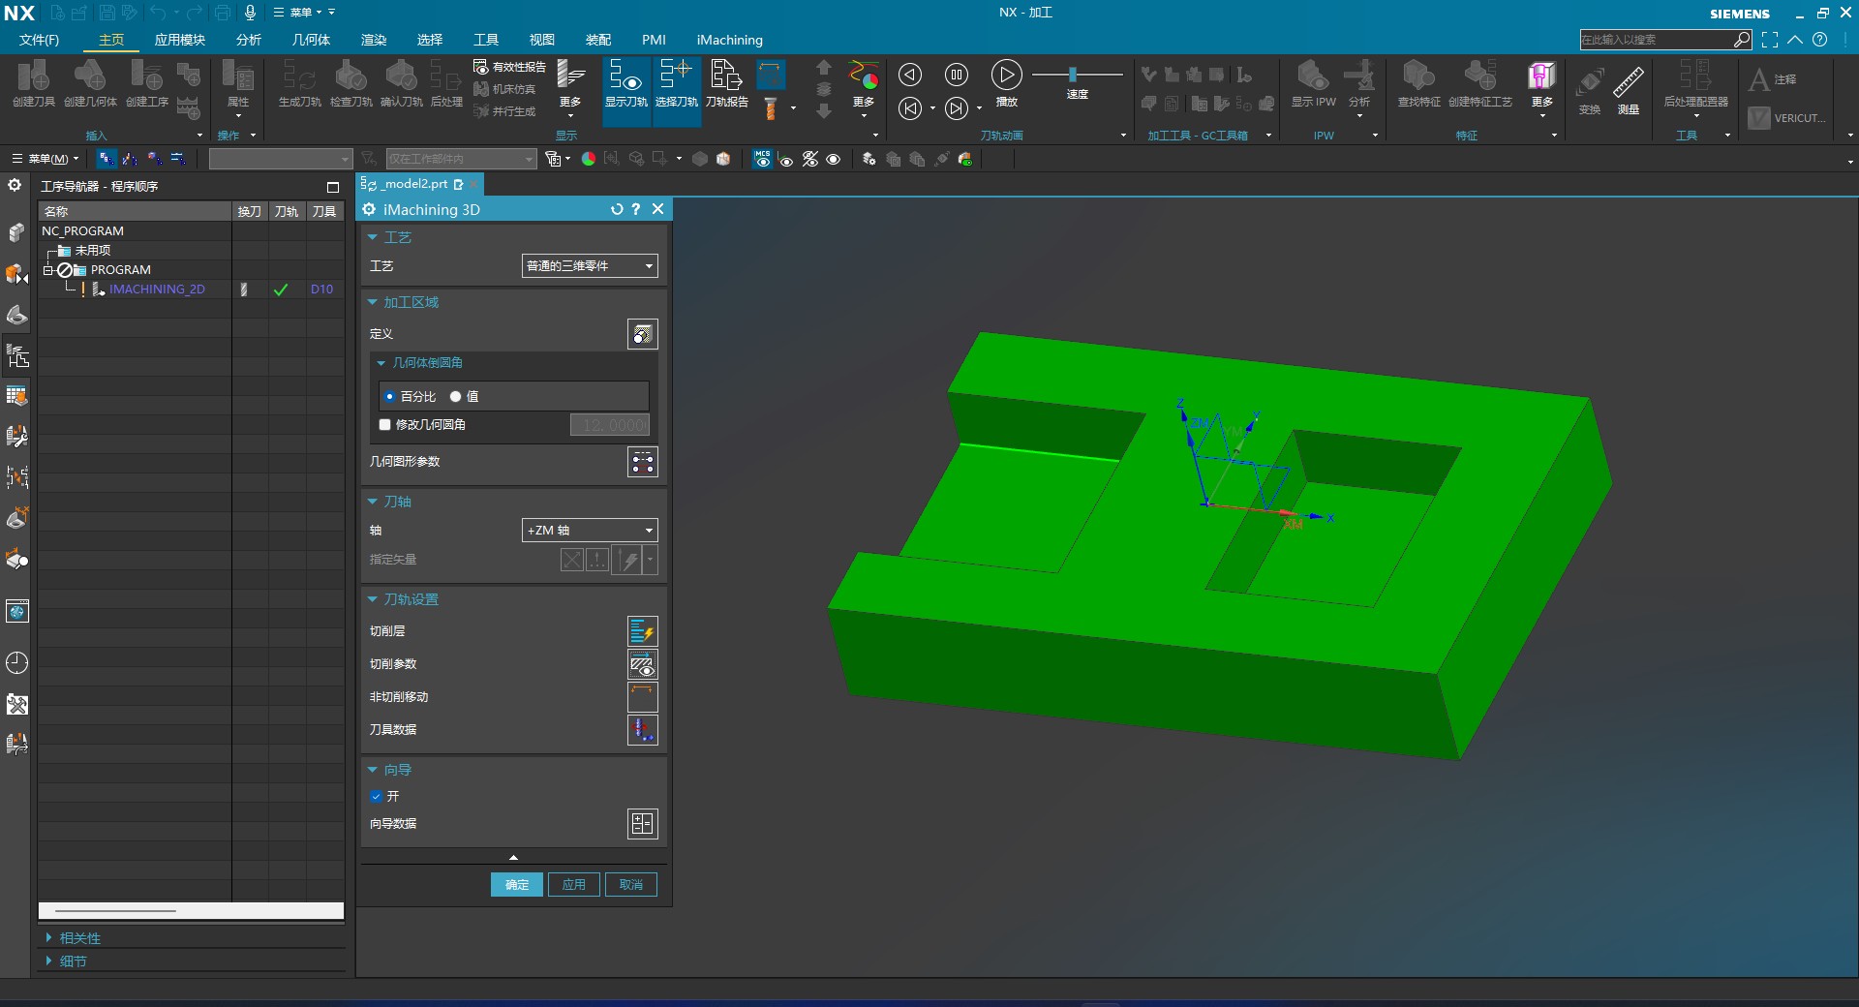Enable the 修改几何圆角 checkbox
The image size is (1859, 1007).
tap(384, 425)
